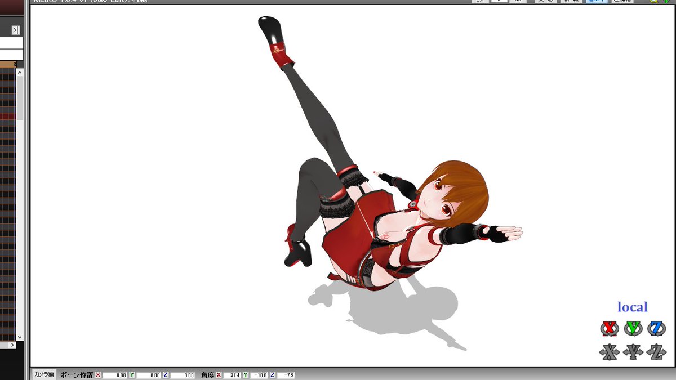Jump to the last frame in timeline
Screen dimensions: 676x380
pos(16,30)
